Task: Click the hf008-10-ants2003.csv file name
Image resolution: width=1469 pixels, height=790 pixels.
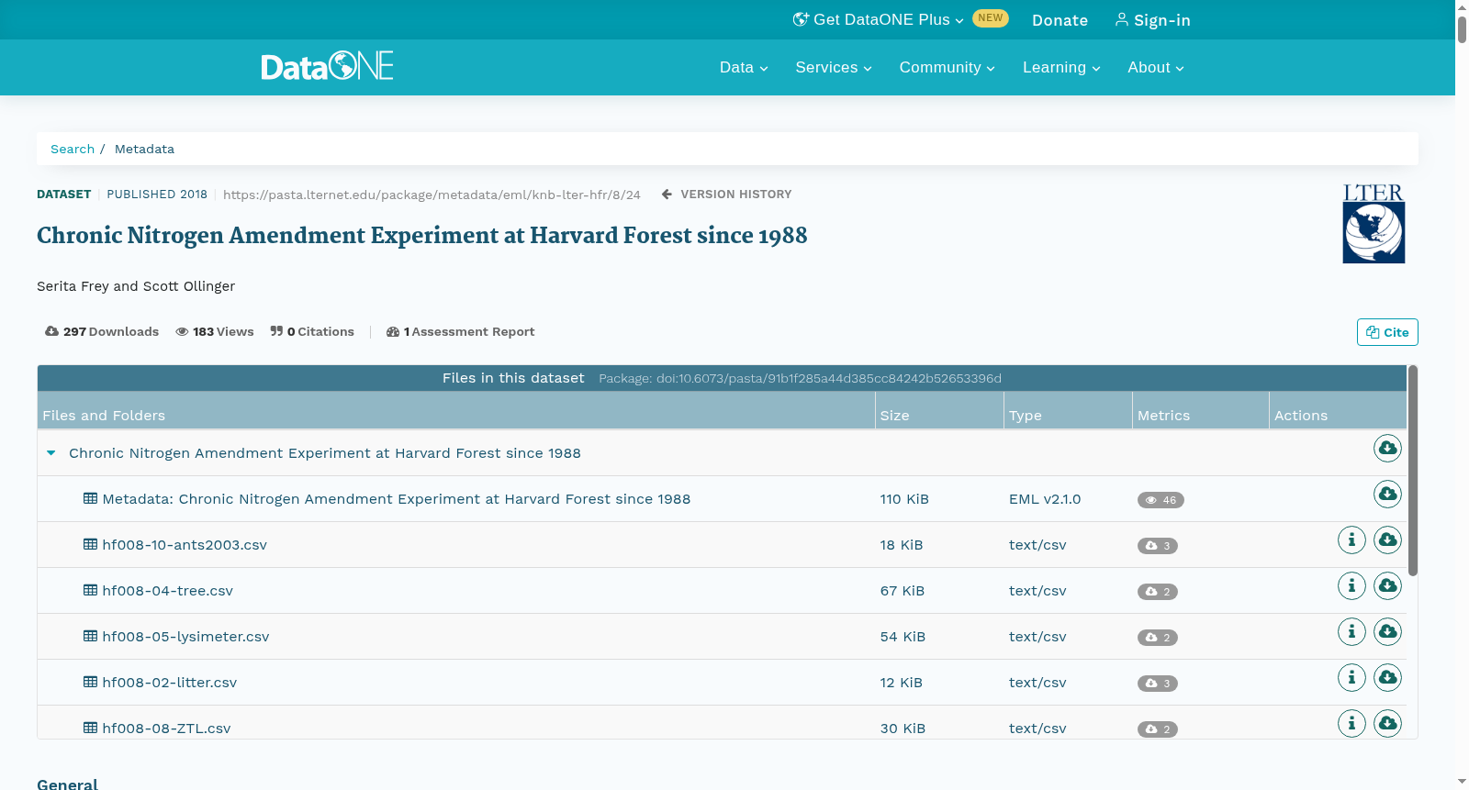Action: [185, 545]
